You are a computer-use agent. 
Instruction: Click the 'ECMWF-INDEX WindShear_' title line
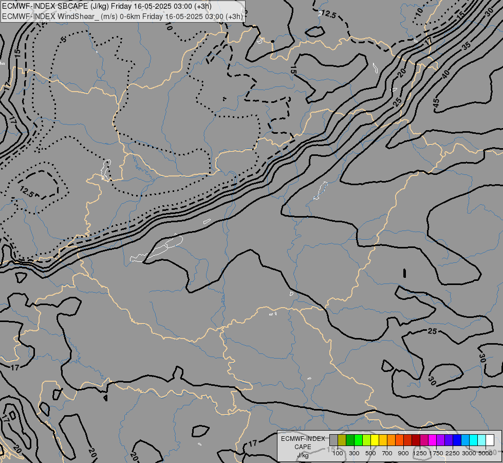[x=122, y=16]
